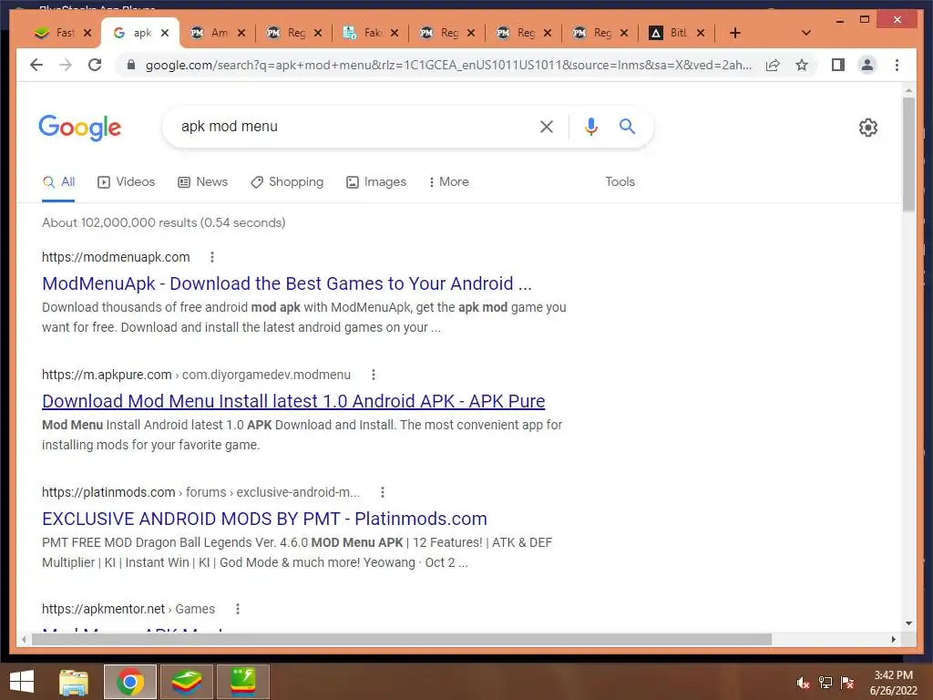The image size is (933, 700).
Task: Open the taskbar clock and date
Action: click(x=893, y=683)
